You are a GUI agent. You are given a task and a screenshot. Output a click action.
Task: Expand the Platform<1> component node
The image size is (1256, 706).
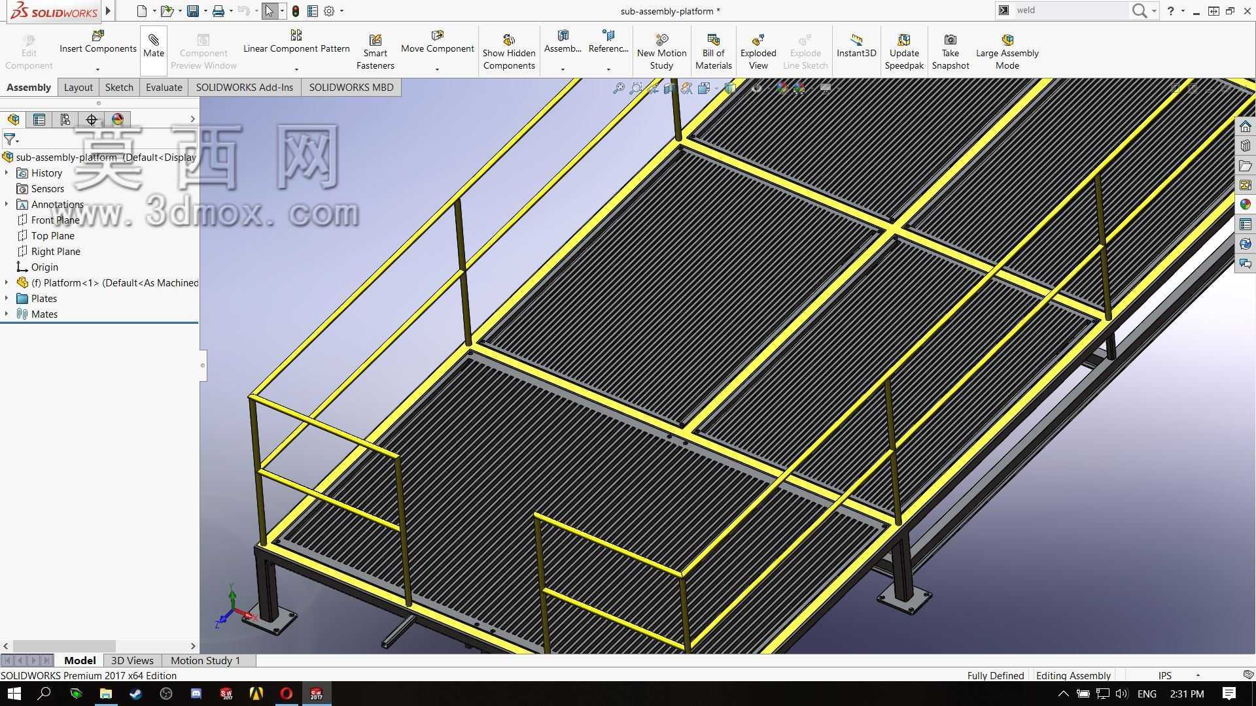point(7,282)
